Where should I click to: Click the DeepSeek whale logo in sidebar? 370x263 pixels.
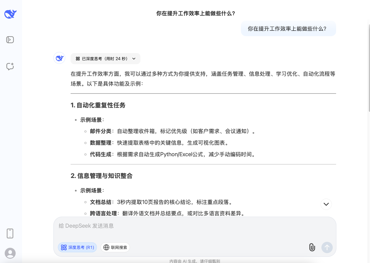click(x=10, y=14)
